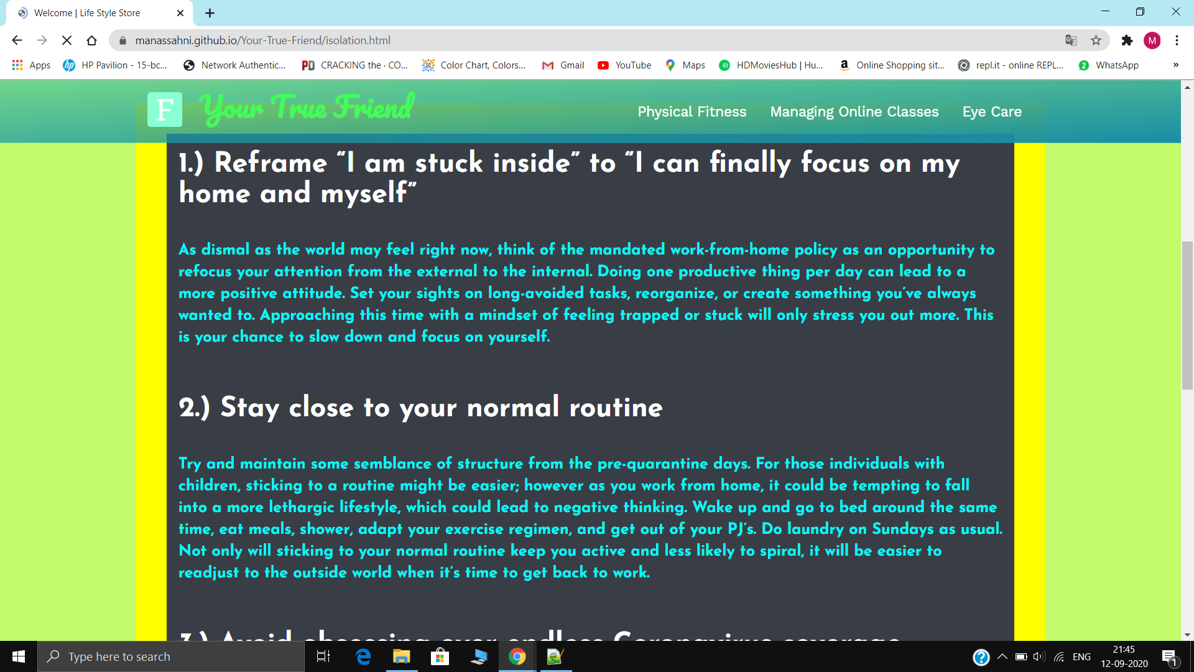The image size is (1194, 672).
Task: Go to Eye Care page
Action: (x=992, y=112)
